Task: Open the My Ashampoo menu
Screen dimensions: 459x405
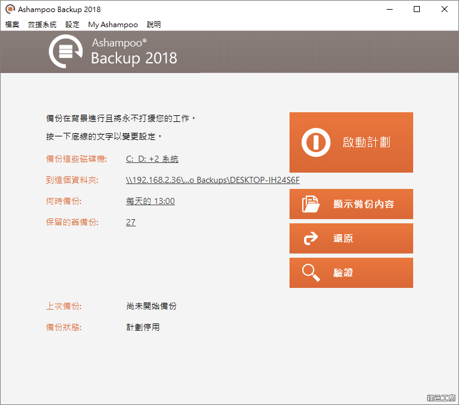Action: [113, 25]
